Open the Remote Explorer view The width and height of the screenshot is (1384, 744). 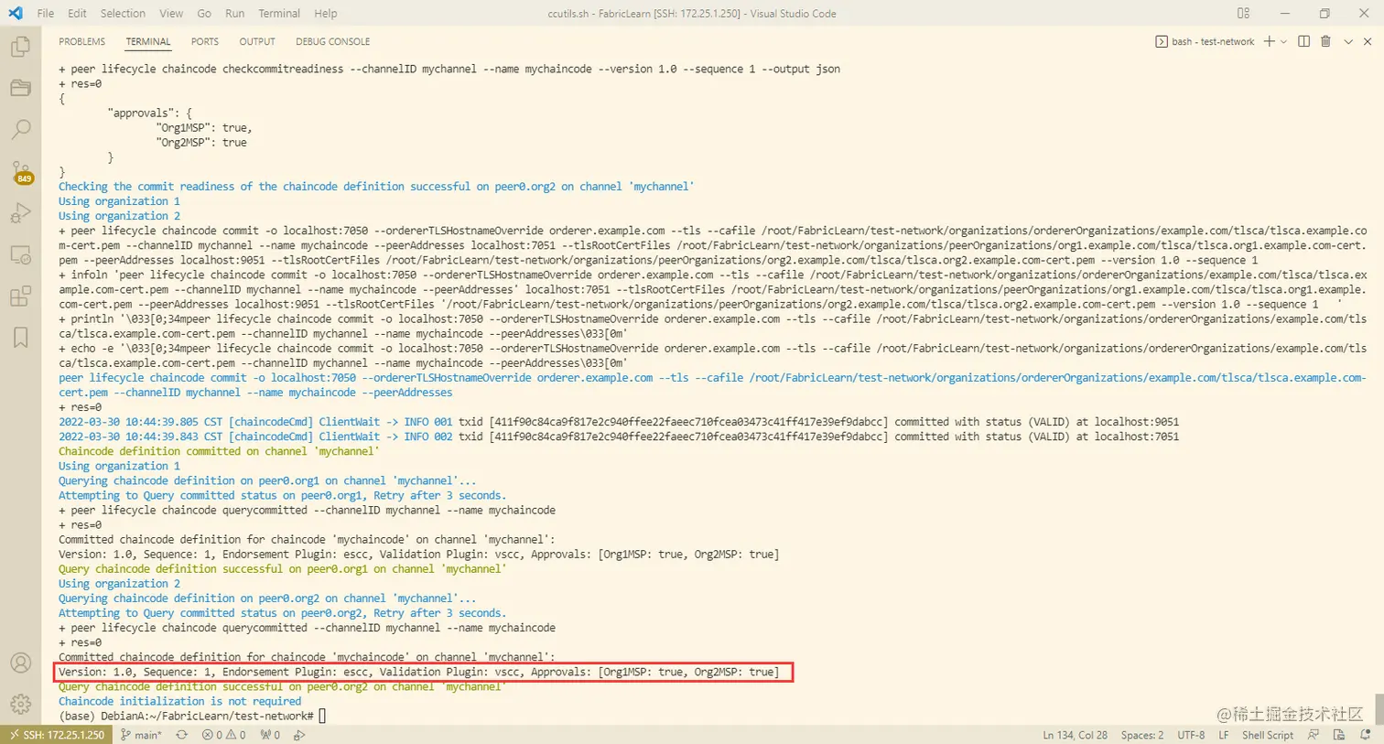pyautogui.click(x=20, y=255)
